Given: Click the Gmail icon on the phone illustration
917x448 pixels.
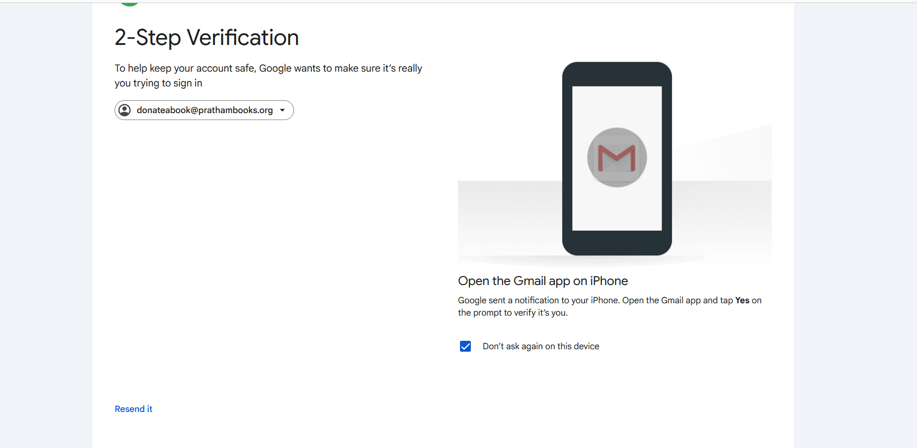Looking at the screenshot, I should pos(617,158).
